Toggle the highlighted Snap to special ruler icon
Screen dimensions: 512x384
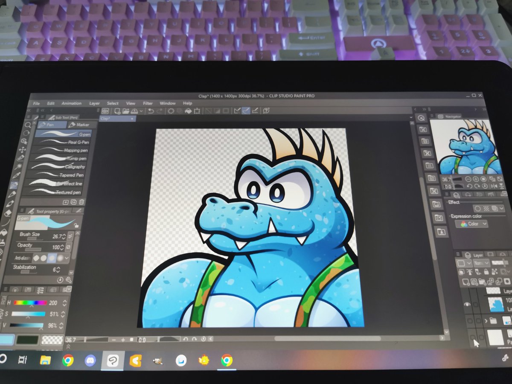[246, 111]
